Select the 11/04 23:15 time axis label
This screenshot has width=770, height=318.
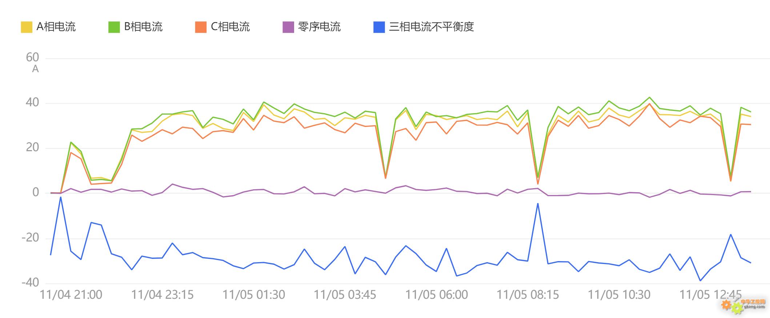pos(162,295)
